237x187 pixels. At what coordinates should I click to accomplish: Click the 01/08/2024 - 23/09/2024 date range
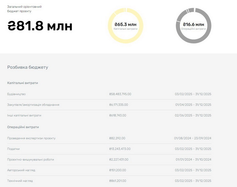pos(193,138)
